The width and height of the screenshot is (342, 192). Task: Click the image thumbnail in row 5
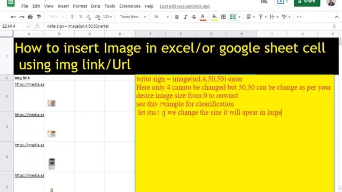tap(51, 164)
